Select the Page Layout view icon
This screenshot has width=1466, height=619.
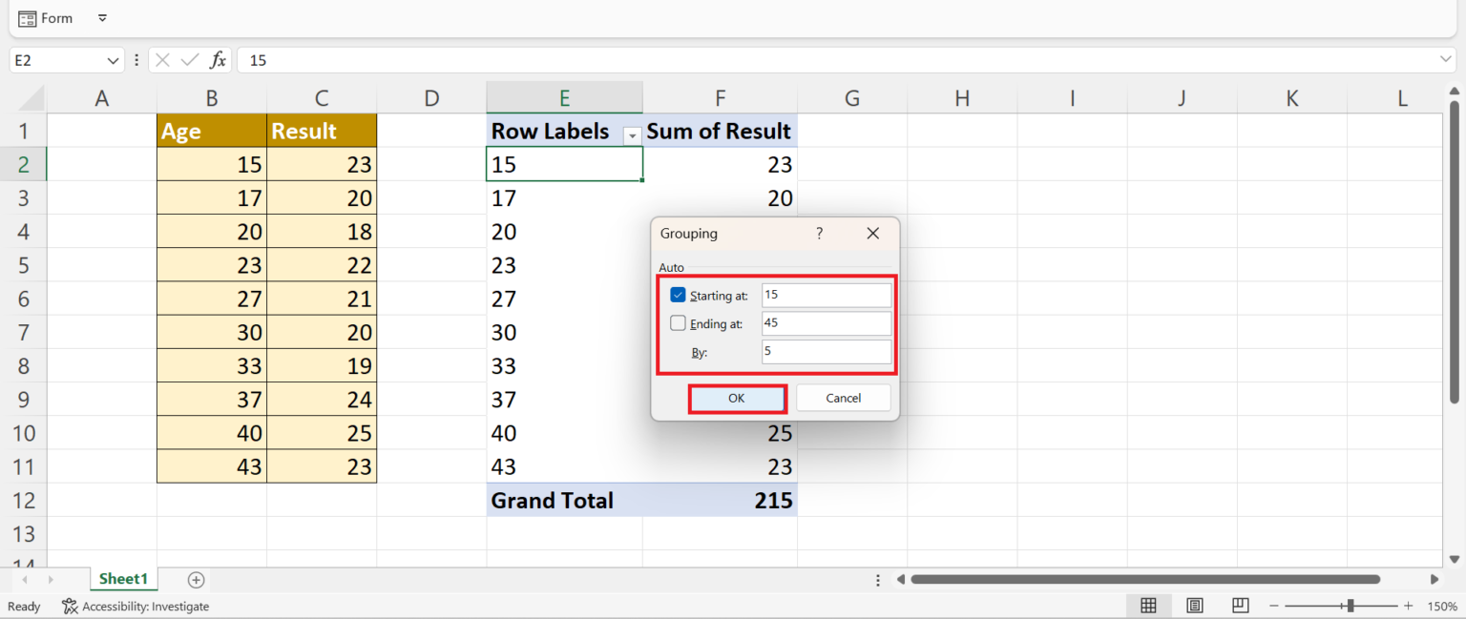coord(1194,606)
